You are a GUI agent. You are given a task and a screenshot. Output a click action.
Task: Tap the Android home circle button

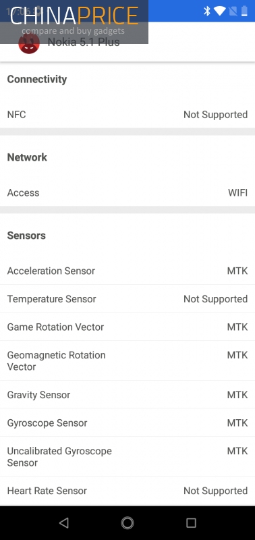click(x=128, y=522)
